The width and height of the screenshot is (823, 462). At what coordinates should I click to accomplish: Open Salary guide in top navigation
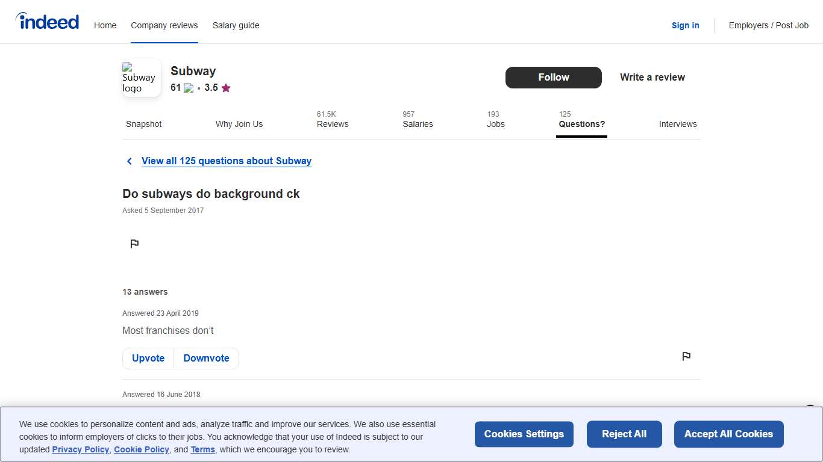236,25
